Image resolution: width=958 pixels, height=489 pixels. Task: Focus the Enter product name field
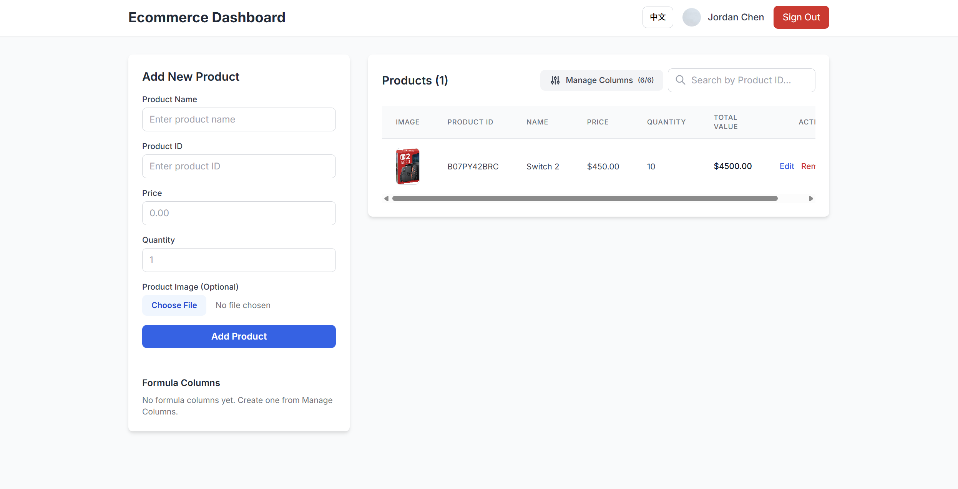click(x=239, y=119)
